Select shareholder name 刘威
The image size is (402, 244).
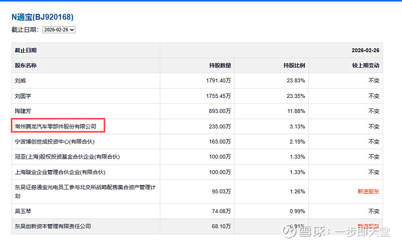(20, 81)
